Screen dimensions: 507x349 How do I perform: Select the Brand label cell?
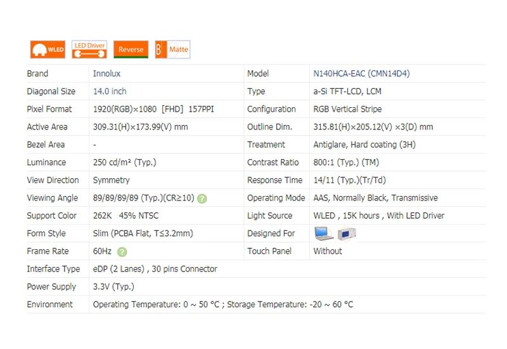click(37, 74)
